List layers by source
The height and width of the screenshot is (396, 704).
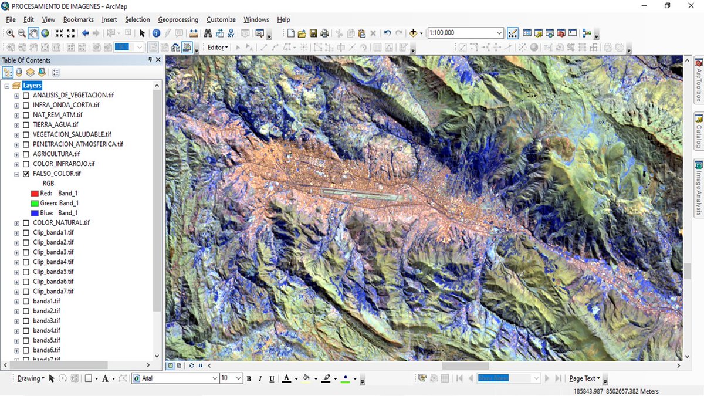(x=19, y=73)
